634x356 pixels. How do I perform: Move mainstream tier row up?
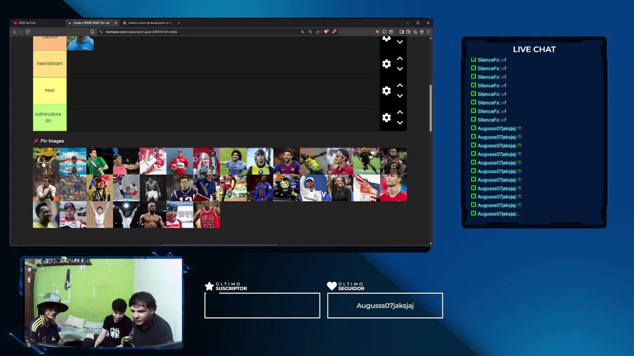coord(400,59)
